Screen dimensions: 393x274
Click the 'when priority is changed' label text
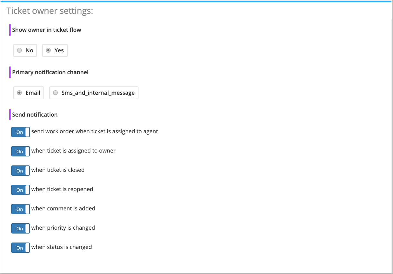pos(63,228)
